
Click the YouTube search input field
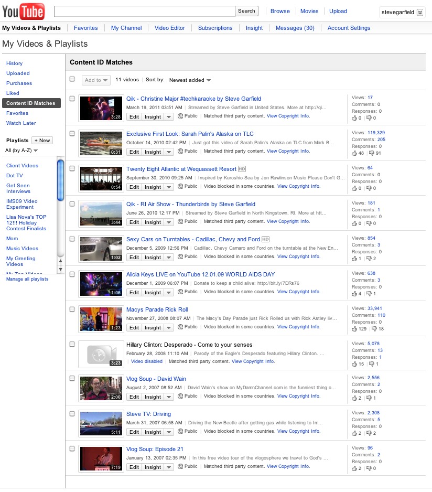[145, 12]
